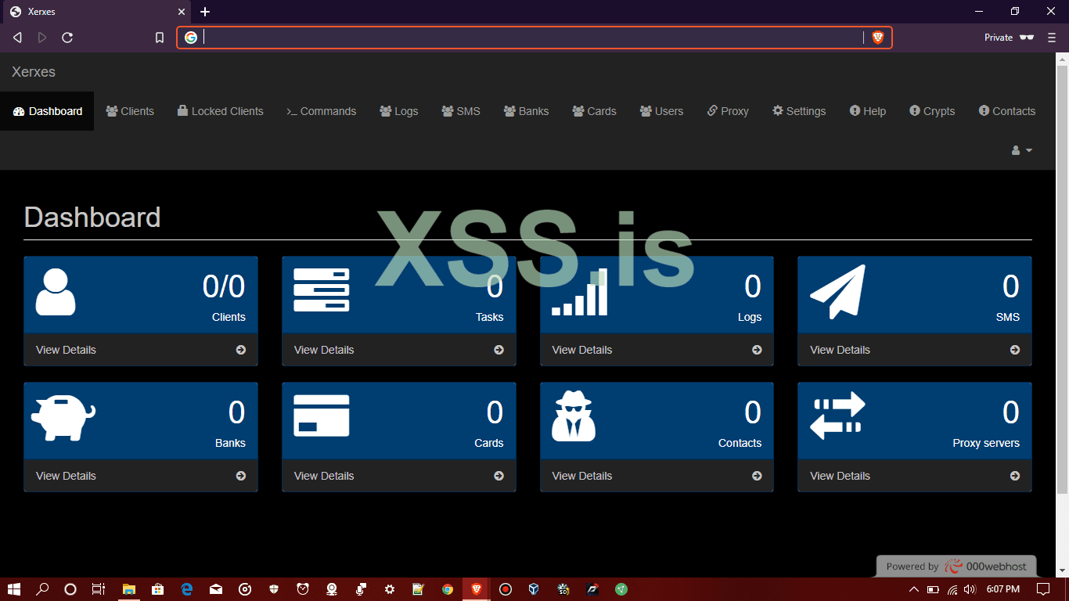Screen dimensions: 1069x601
Task: Click the Google search engine icon in address bar
Action: point(191,38)
